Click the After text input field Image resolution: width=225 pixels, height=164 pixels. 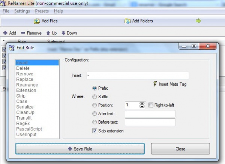click(150, 114)
